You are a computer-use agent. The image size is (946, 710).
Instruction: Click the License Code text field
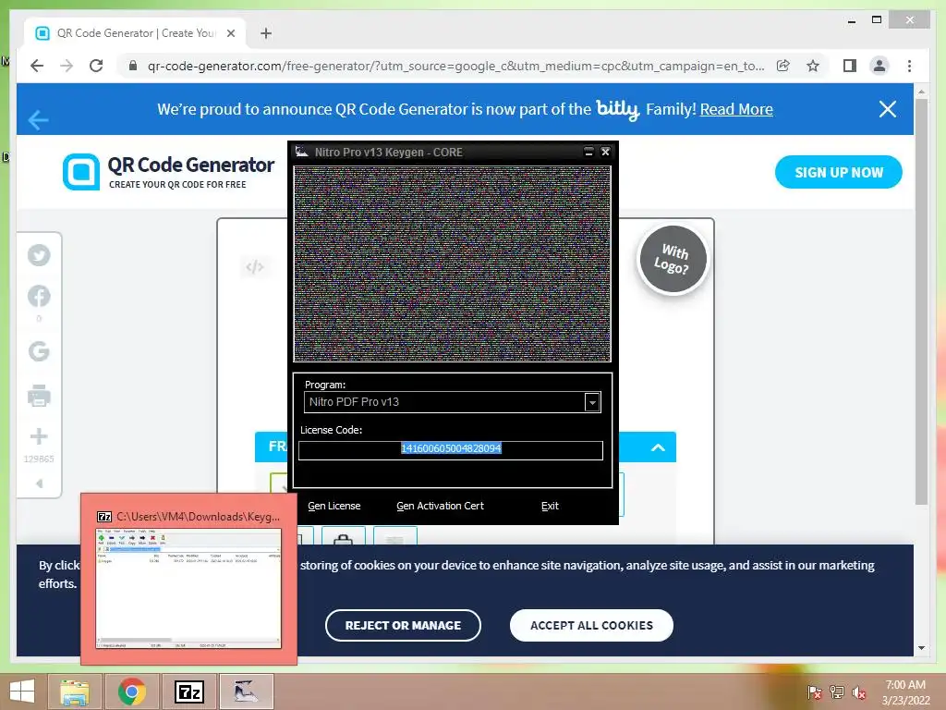[x=451, y=450]
